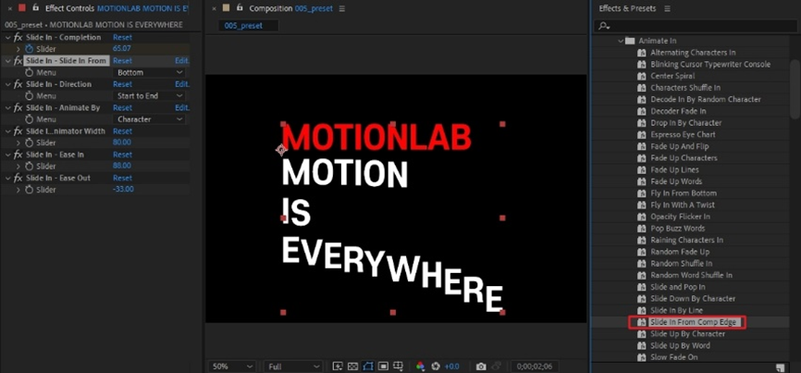Toggle the transparency grid icon
Image resolution: width=801 pixels, height=373 pixels.
[x=352, y=367]
